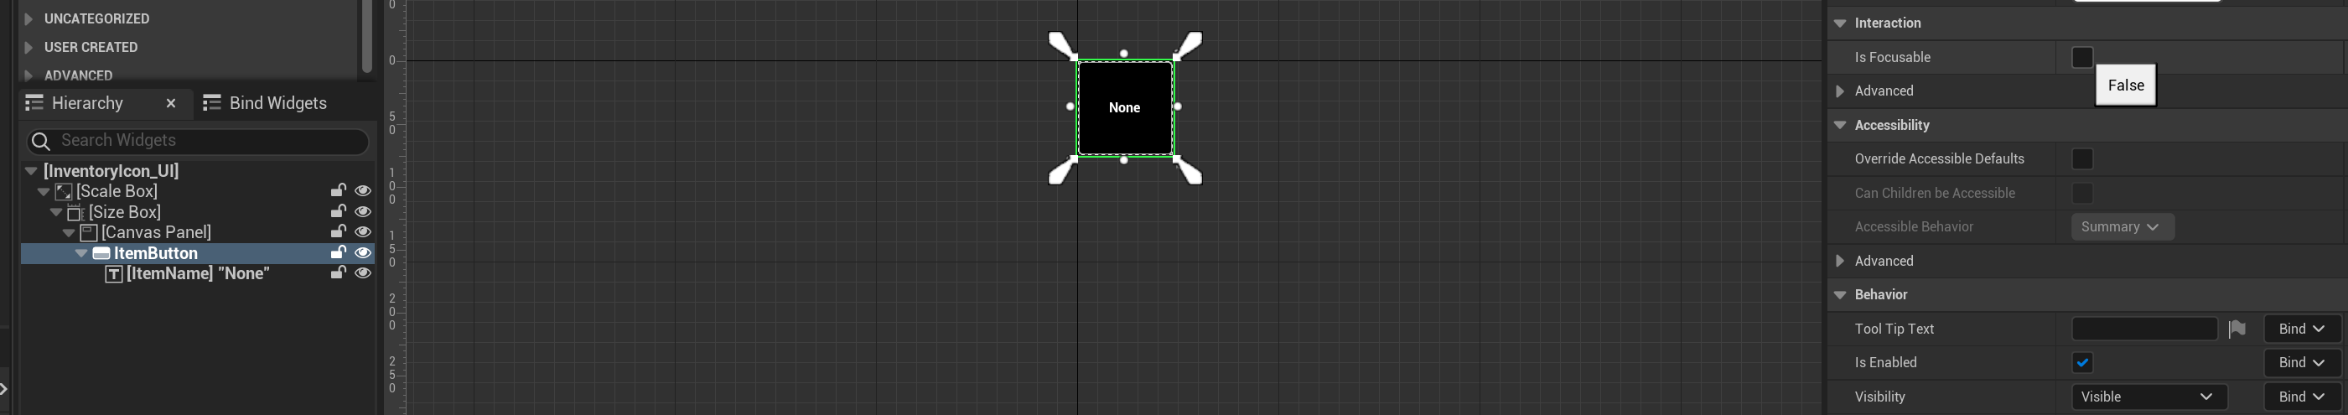Collapse the InventoryIcon_UI root node
2348x415 pixels.
point(31,170)
